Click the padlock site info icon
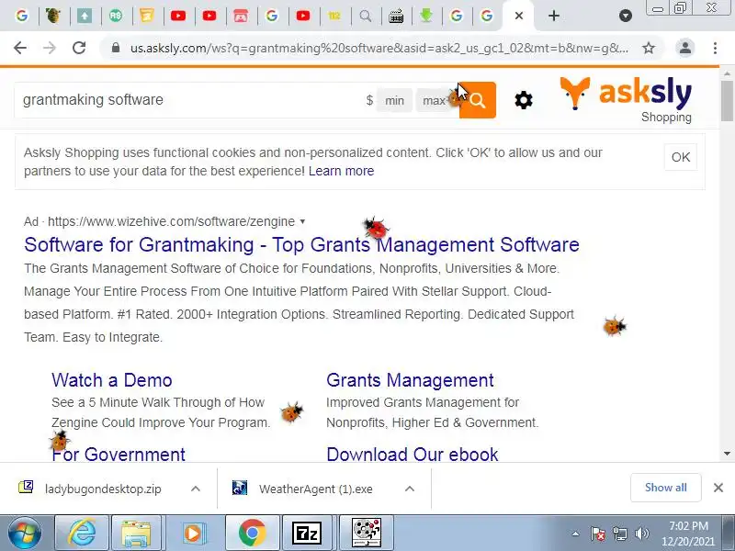The width and height of the screenshot is (735, 551). 116,48
